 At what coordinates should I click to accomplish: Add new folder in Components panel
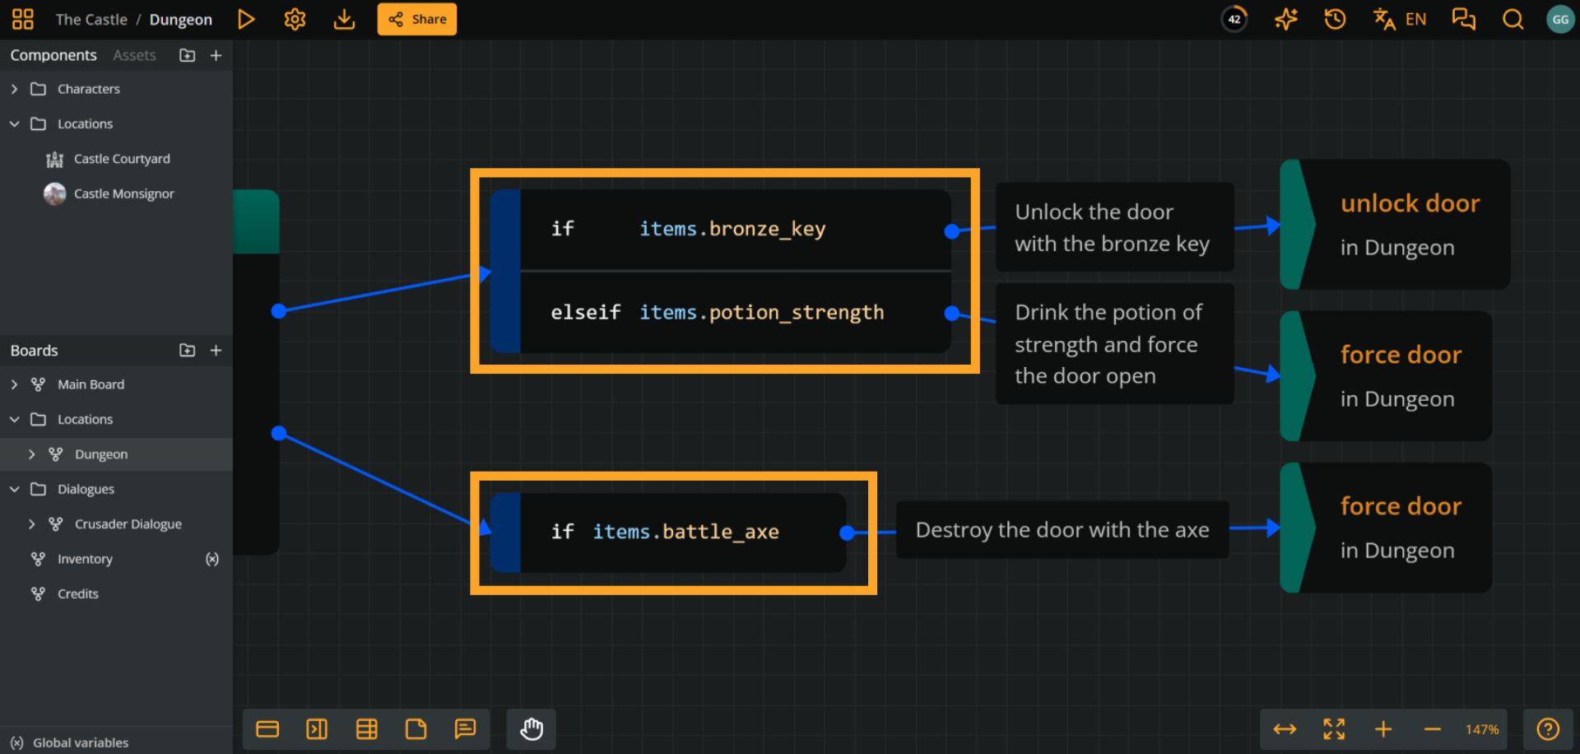(x=188, y=55)
